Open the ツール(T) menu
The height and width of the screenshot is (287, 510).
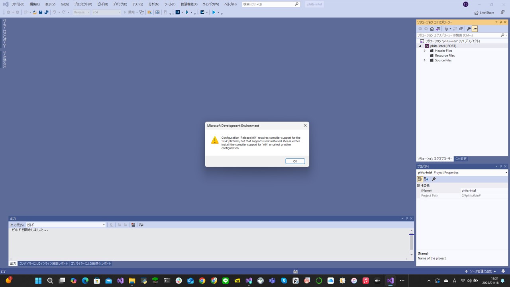[x=170, y=4]
